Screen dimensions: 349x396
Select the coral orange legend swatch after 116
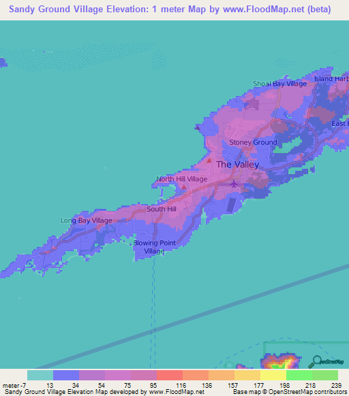196,376
